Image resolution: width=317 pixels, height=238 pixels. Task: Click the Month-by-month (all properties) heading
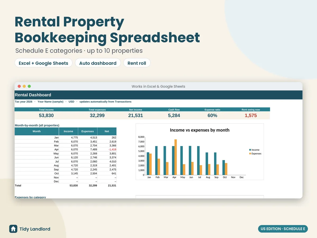tap(37, 125)
